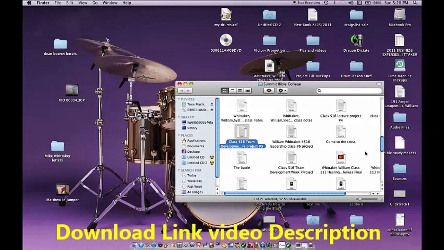Select craigslist sale folder on desktop
The width and height of the screenshot is (444, 250).
pos(356,17)
